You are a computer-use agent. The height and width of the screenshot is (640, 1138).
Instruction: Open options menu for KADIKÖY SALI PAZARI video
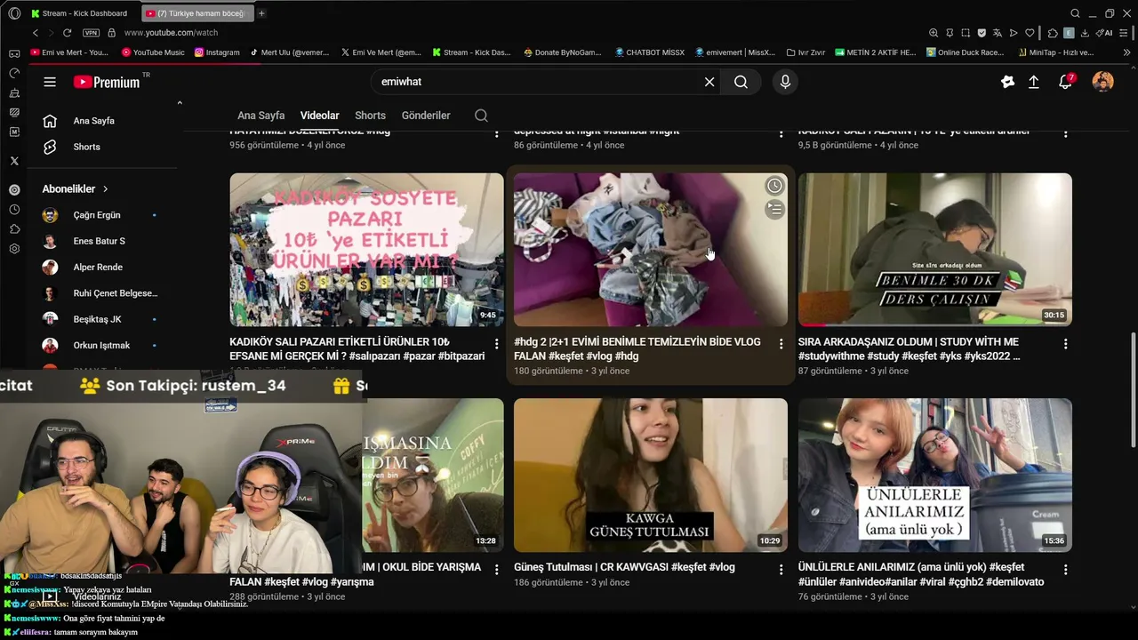point(496,344)
